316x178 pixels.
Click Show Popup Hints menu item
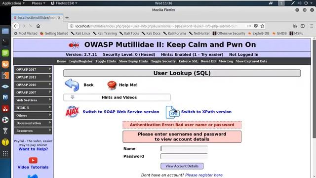pyautogui.click(x=133, y=61)
